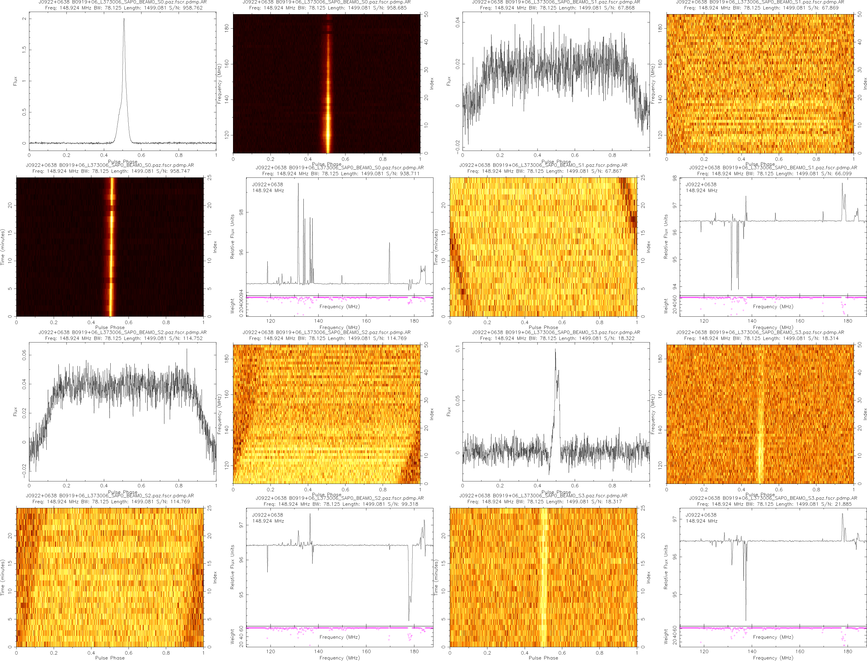Image resolution: width=867 pixels, height=661 pixels.
Task: Click the S1 bandpass plot with S/N 66.099
Action: click(x=773, y=236)
